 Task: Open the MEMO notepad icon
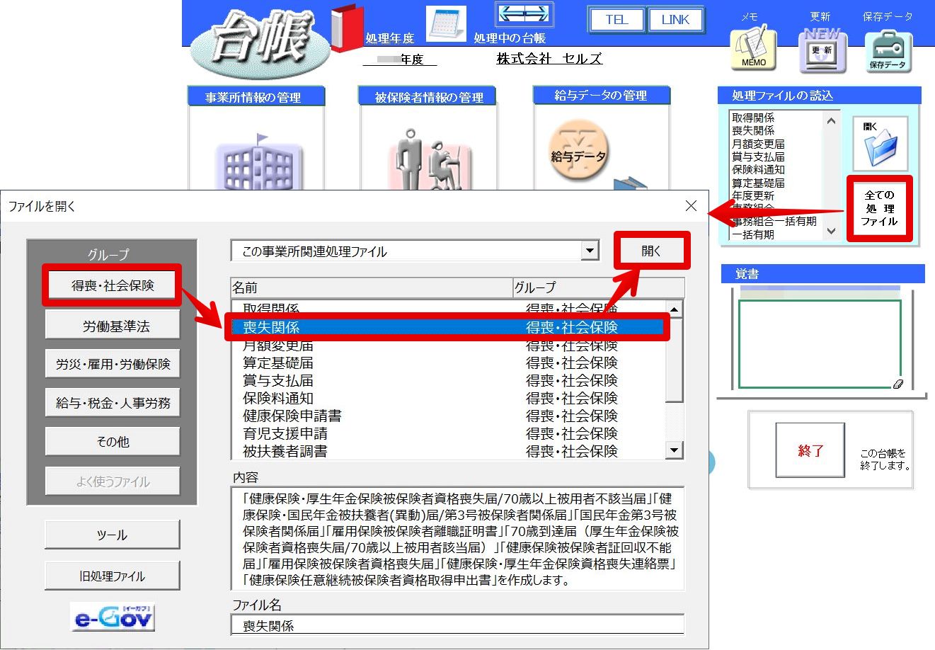point(753,48)
